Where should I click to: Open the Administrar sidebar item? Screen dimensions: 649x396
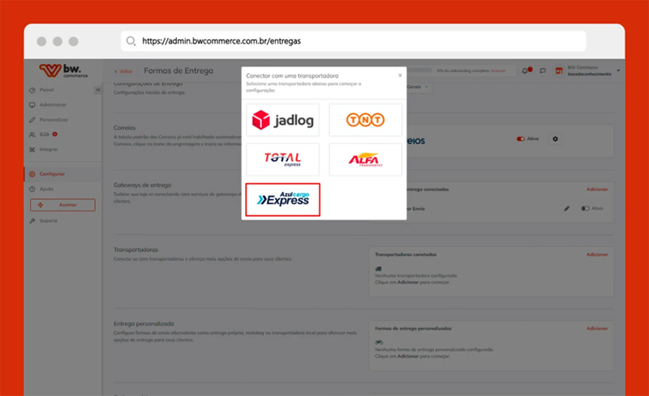click(x=53, y=104)
